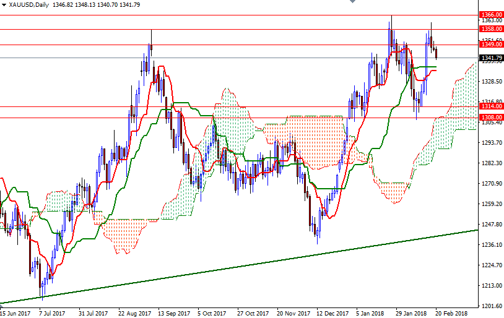Select the 1366.00 red price level tag
This screenshot has width=504, height=318.
pos(491,14)
